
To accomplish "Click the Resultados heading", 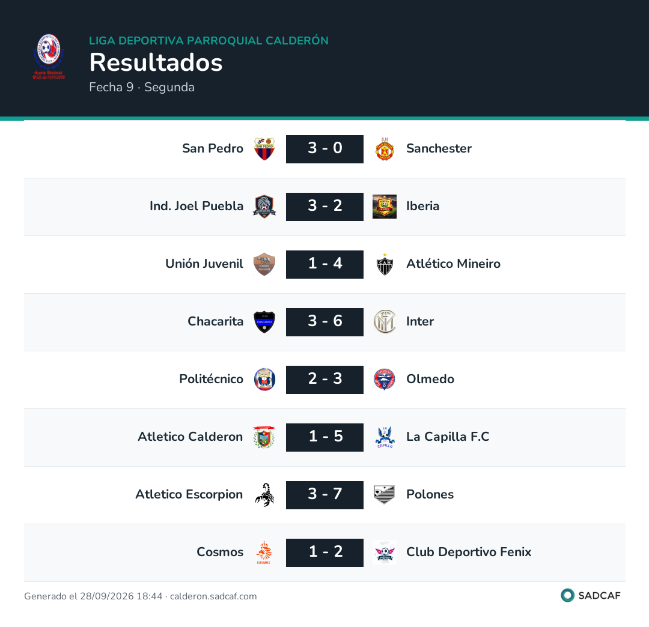I will (x=156, y=62).
